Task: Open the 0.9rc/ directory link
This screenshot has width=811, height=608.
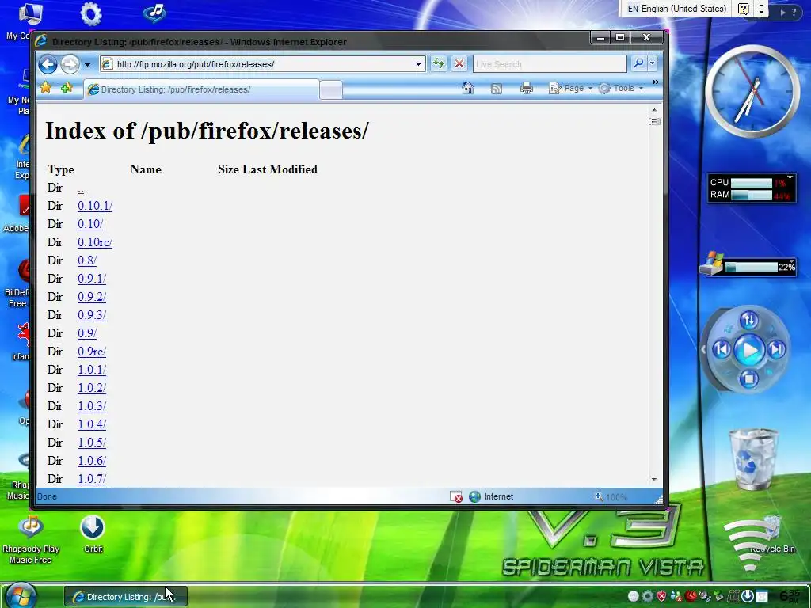Action: [x=92, y=351]
